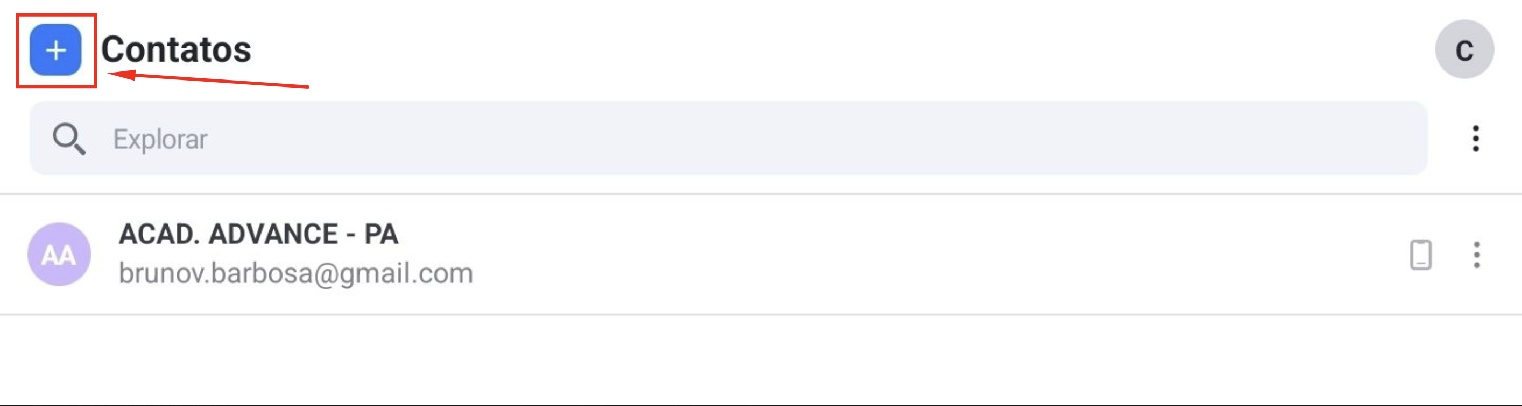
Task: Add a new contact with the blue plus button
Action: 55,50
